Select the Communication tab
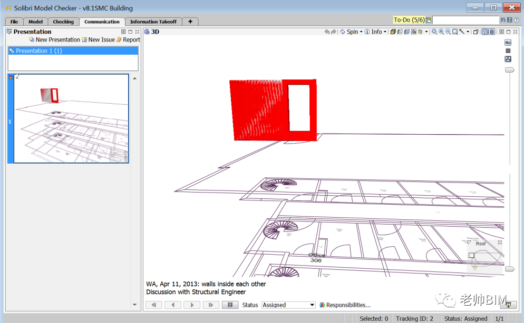Screen dimensions: 524x323 102,22
